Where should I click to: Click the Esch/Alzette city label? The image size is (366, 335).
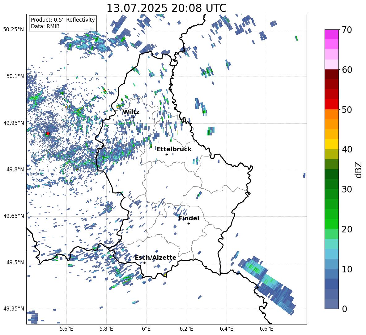click(155, 258)
